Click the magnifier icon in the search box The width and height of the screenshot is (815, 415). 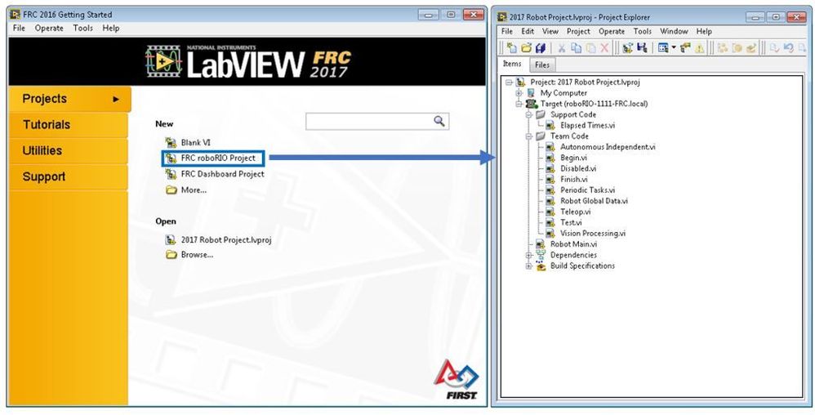point(439,121)
